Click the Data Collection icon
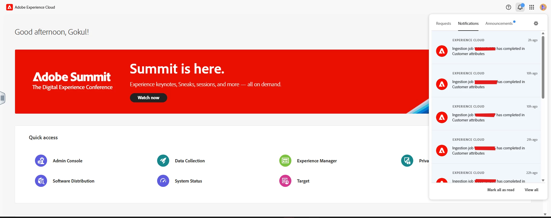This screenshot has width=551, height=218. pyautogui.click(x=163, y=161)
